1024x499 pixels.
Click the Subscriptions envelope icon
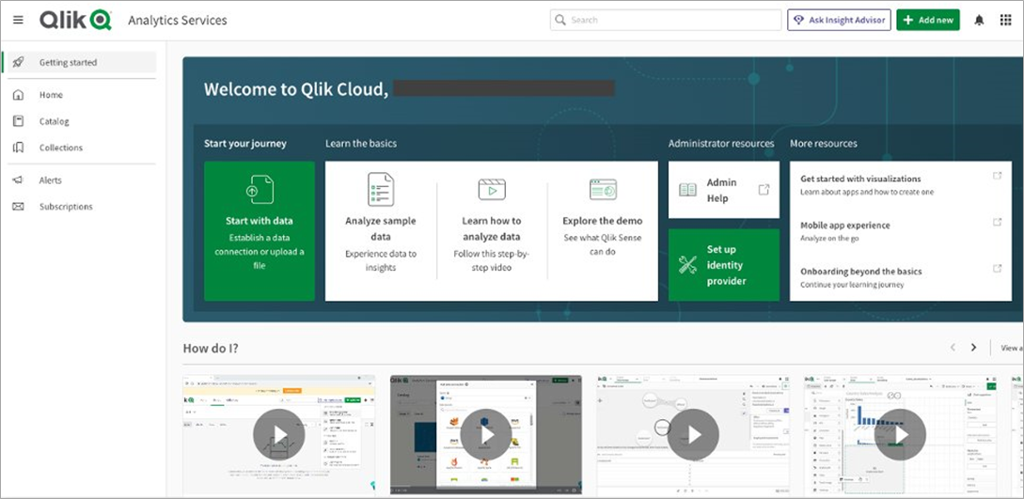tap(18, 206)
